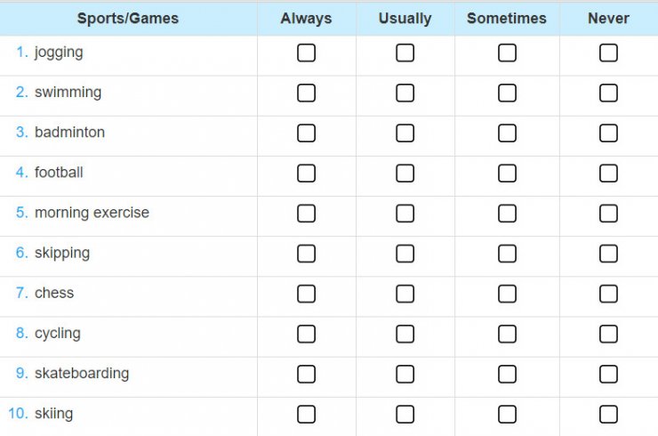Screen dimensions: 658x436
Task: Tick Usually for skipping
Action: 405,254
